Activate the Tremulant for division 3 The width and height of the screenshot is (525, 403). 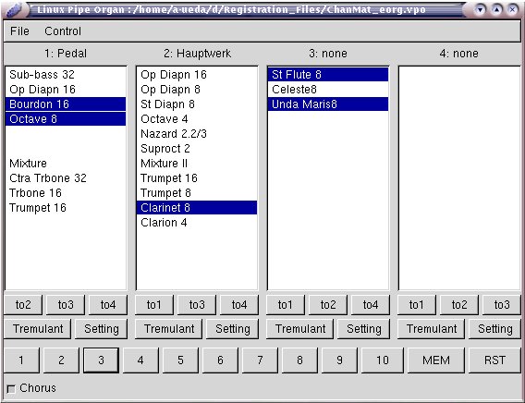point(300,329)
